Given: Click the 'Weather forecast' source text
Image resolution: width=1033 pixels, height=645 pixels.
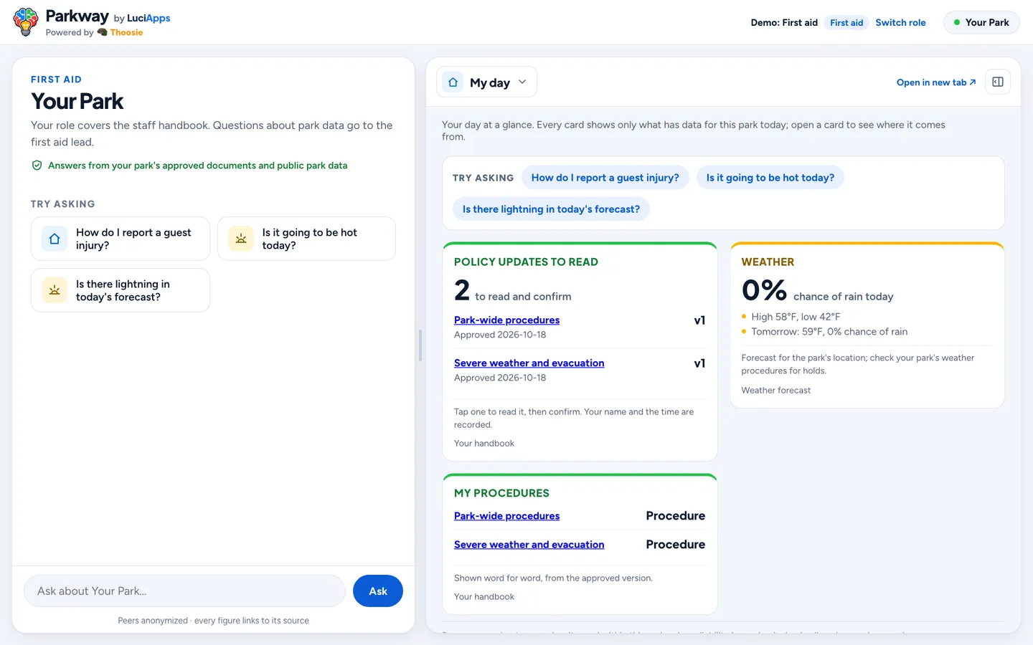Looking at the screenshot, I should pos(775,391).
